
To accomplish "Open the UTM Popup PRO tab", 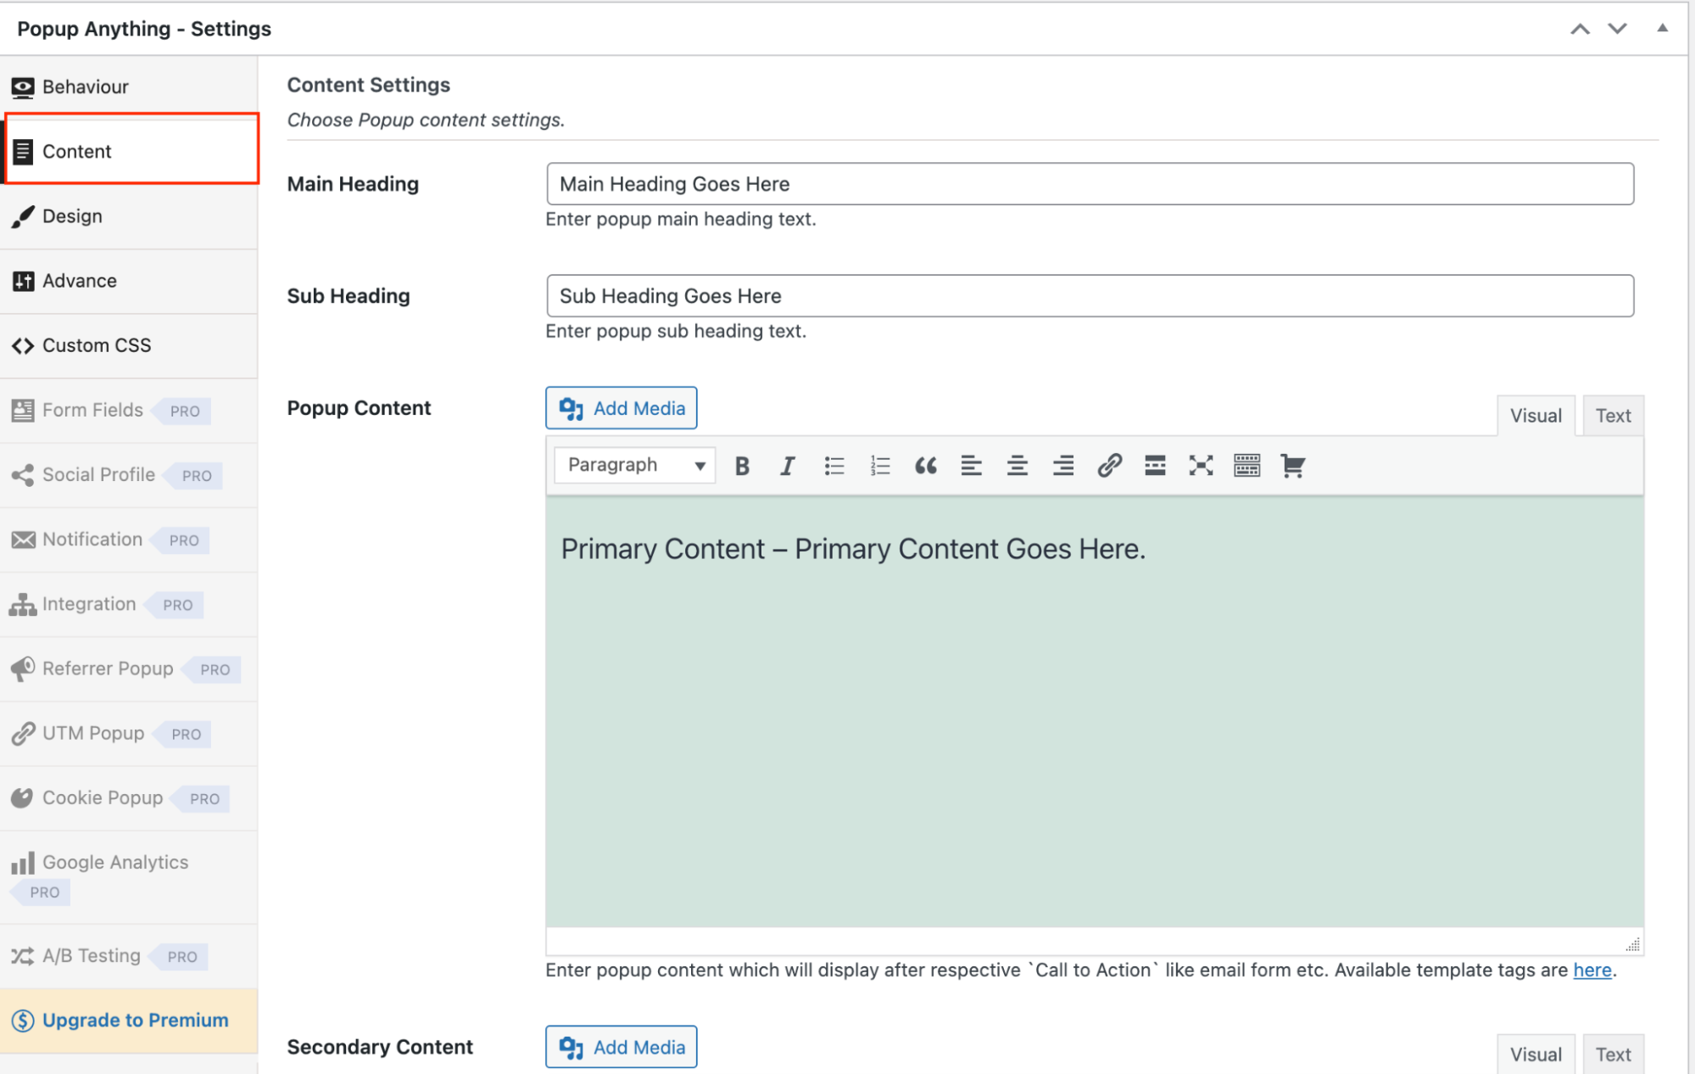I will tap(129, 733).
